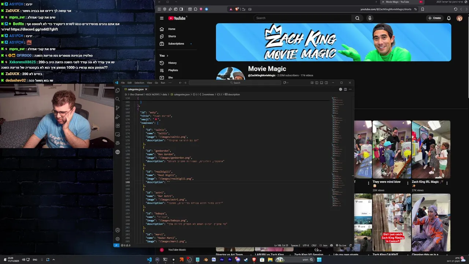The width and height of the screenshot is (469, 264).
Task: Open notifications bell in VS Code status bar
Action: [x=350, y=245]
